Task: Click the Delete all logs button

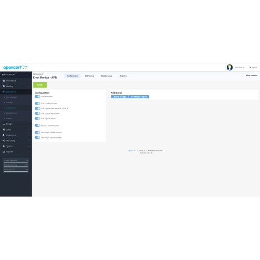Action: point(120,97)
